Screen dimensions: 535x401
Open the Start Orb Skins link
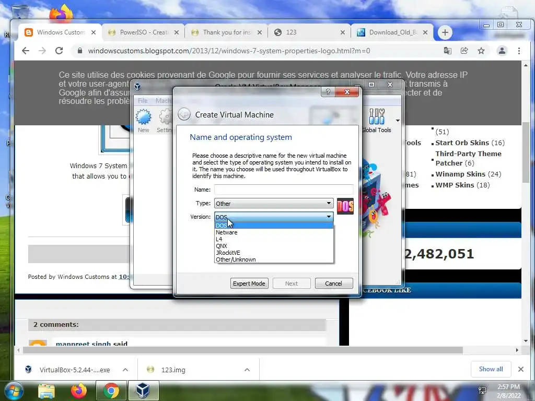click(x=462, y=143)
